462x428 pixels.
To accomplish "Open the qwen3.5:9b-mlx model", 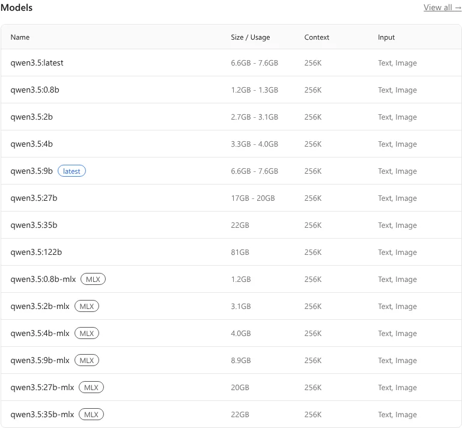I will pyautogui.click(x=40, y=360).
